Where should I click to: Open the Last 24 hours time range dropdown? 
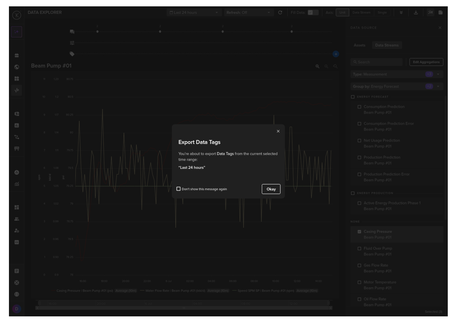coord(194,13)
